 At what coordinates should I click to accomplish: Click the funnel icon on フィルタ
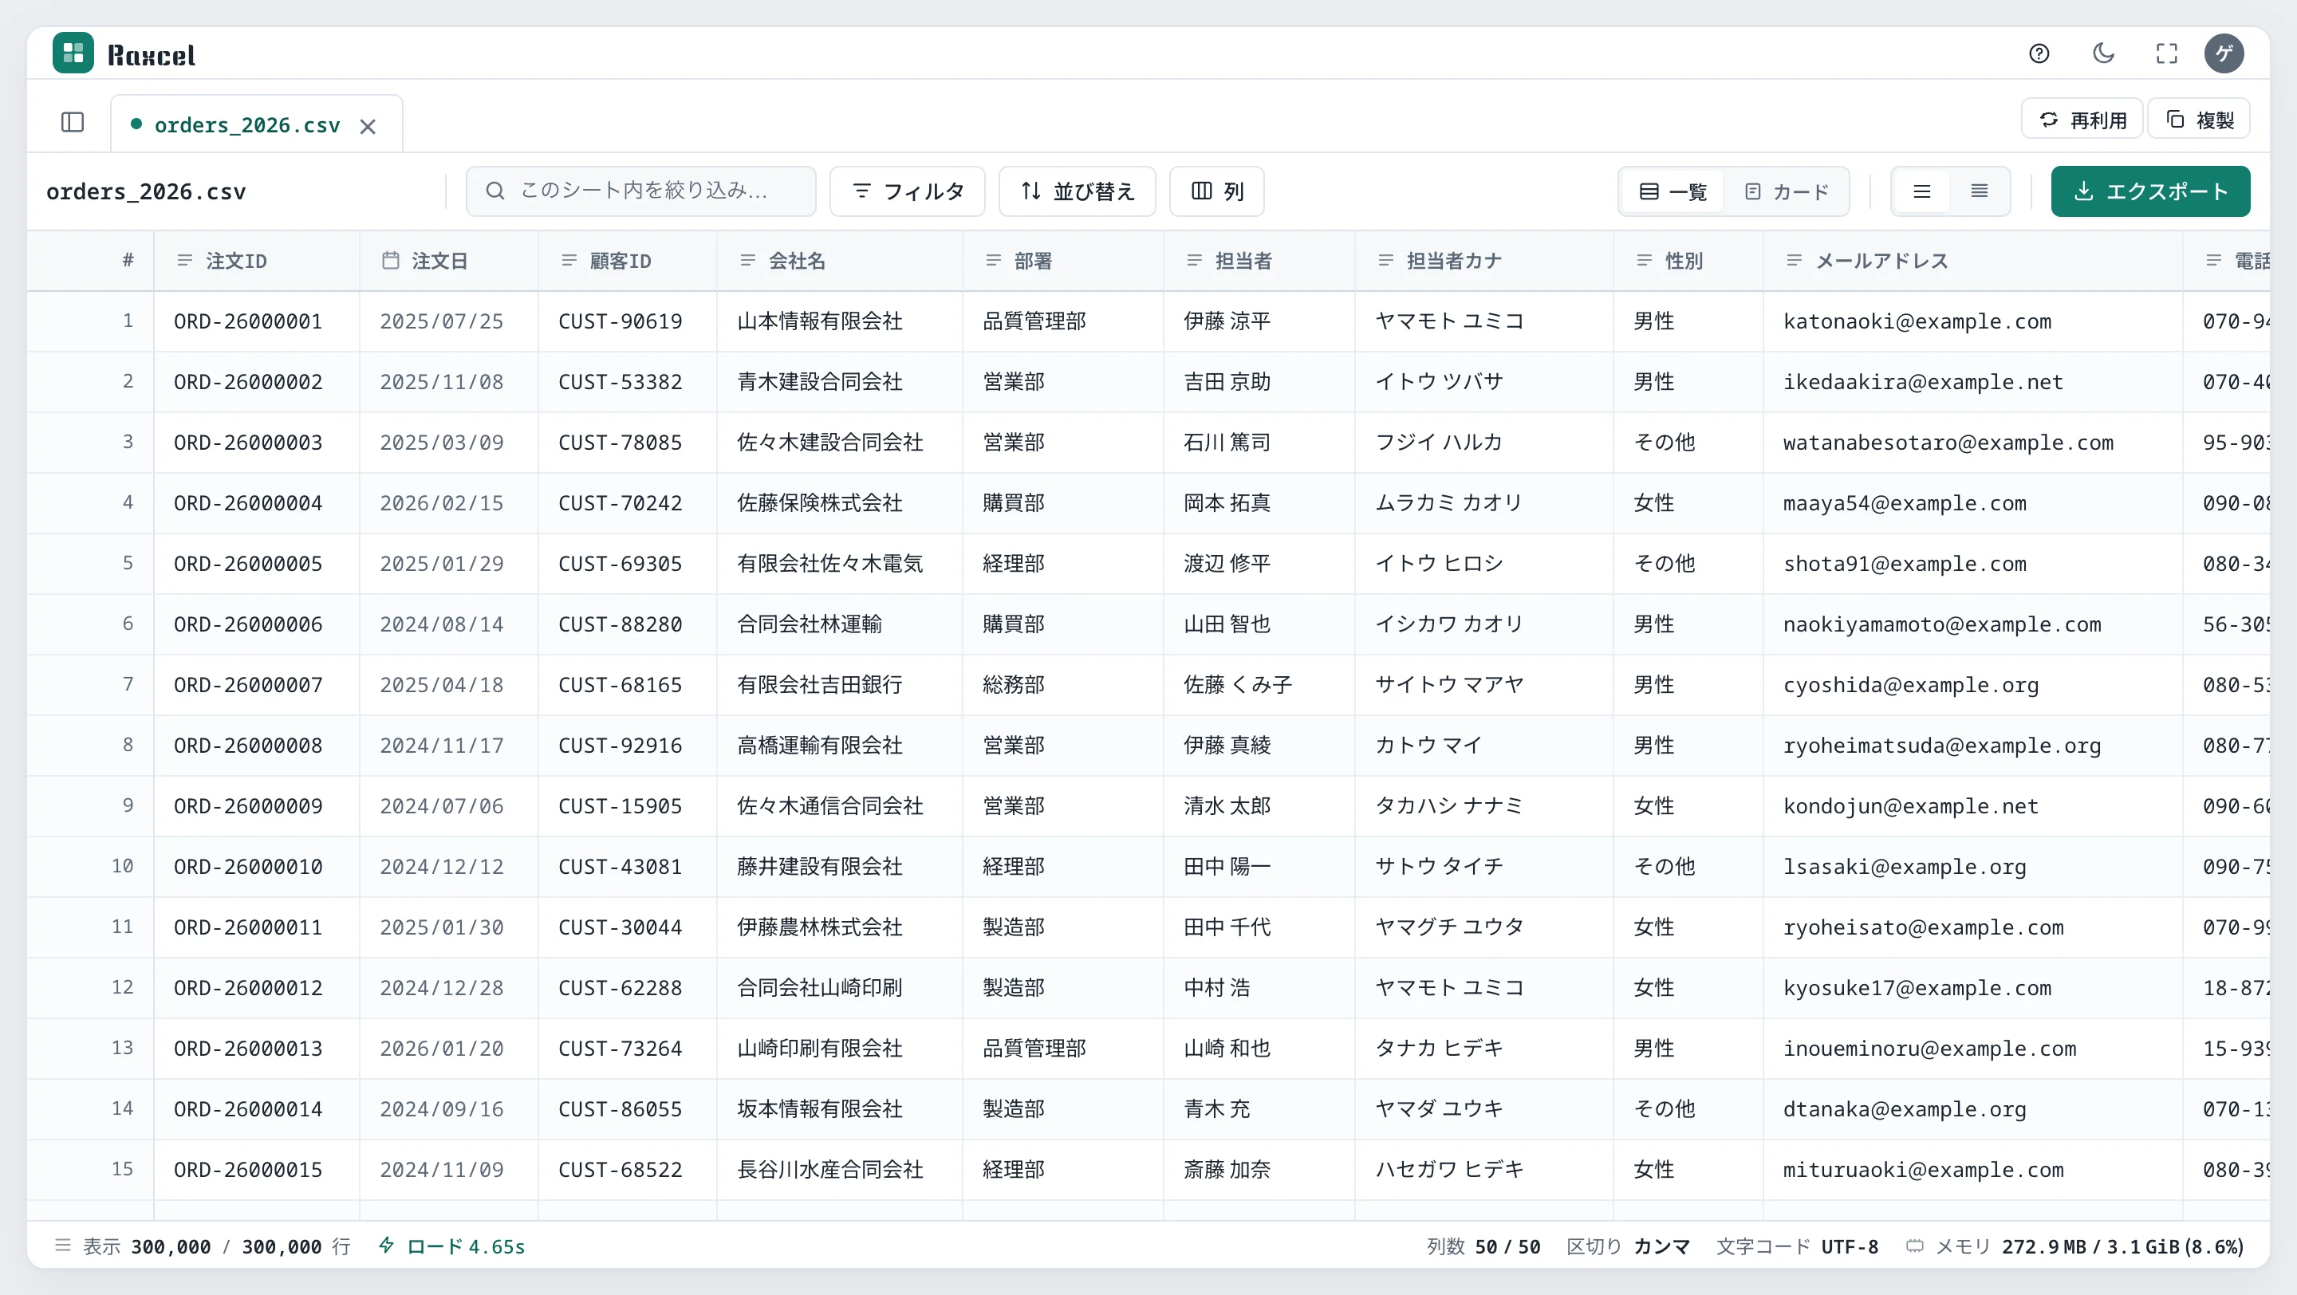[862, 191]
